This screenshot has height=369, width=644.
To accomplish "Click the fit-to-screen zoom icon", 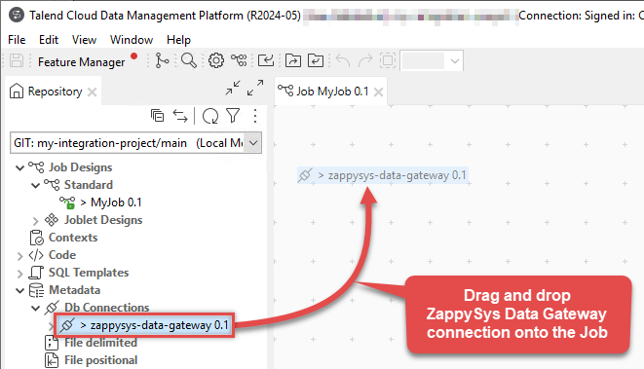I will click(388, 60).
